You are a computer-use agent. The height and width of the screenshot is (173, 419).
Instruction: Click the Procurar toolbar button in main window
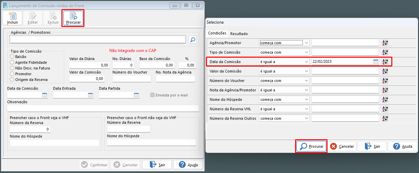pyautogui.click(x=73, y=18)
